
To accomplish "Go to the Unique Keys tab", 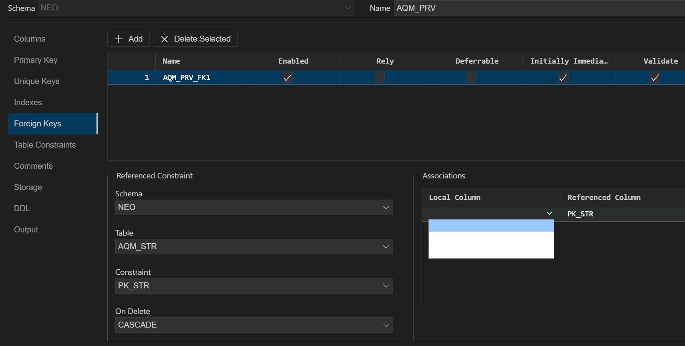I will click(x=36, y=81).
